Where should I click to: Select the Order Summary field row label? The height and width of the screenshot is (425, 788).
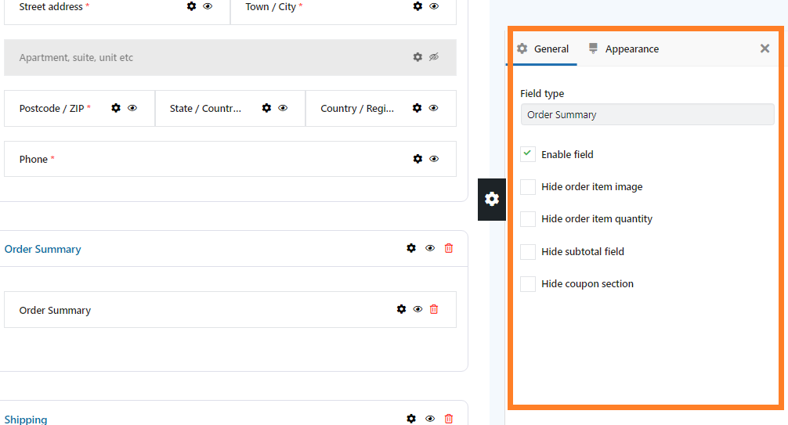tap(55, 311)
